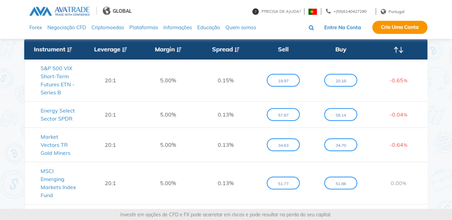452x220 pixels.
Task: Sort by Margin column icon
Action: [x=179, y=49]
